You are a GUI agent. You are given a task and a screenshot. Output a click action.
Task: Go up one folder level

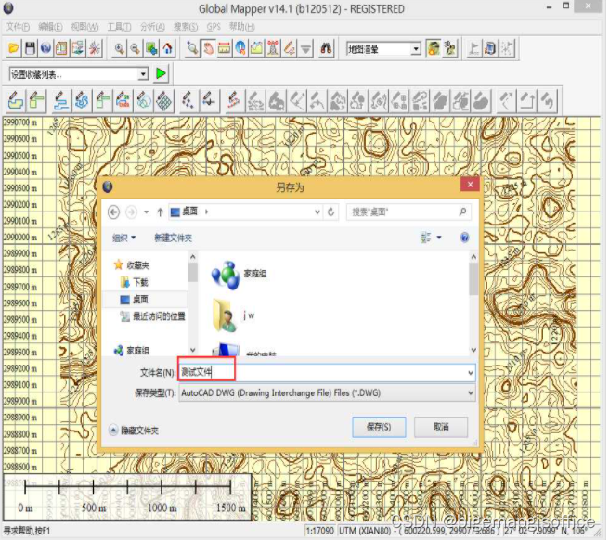(x=160, y=212)
